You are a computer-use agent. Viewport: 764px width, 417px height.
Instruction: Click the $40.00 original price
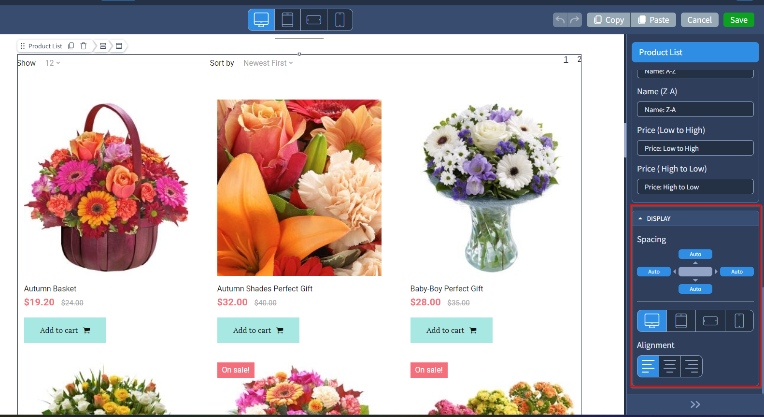point(266,303)
